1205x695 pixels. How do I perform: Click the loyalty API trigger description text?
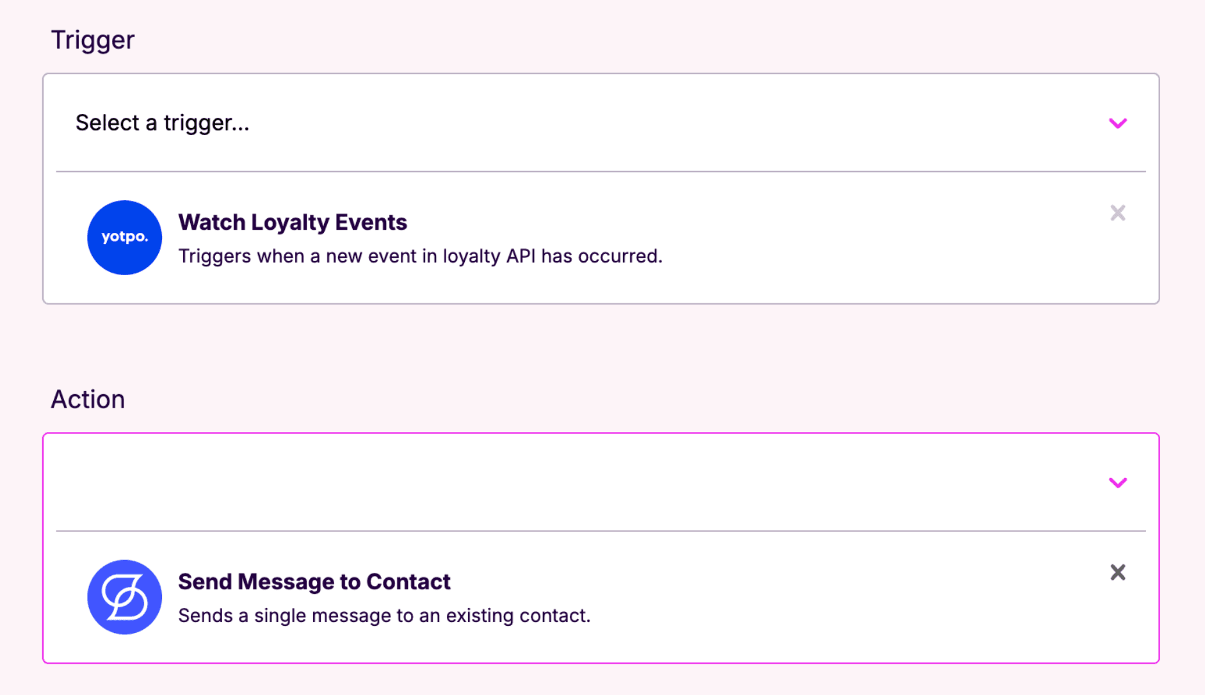pyautogui.click(x=419, y=256)
